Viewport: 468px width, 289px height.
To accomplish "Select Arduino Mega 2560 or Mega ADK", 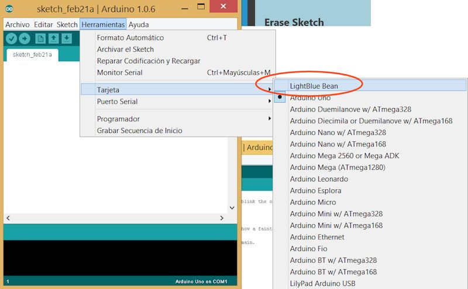I will [370, 156].
